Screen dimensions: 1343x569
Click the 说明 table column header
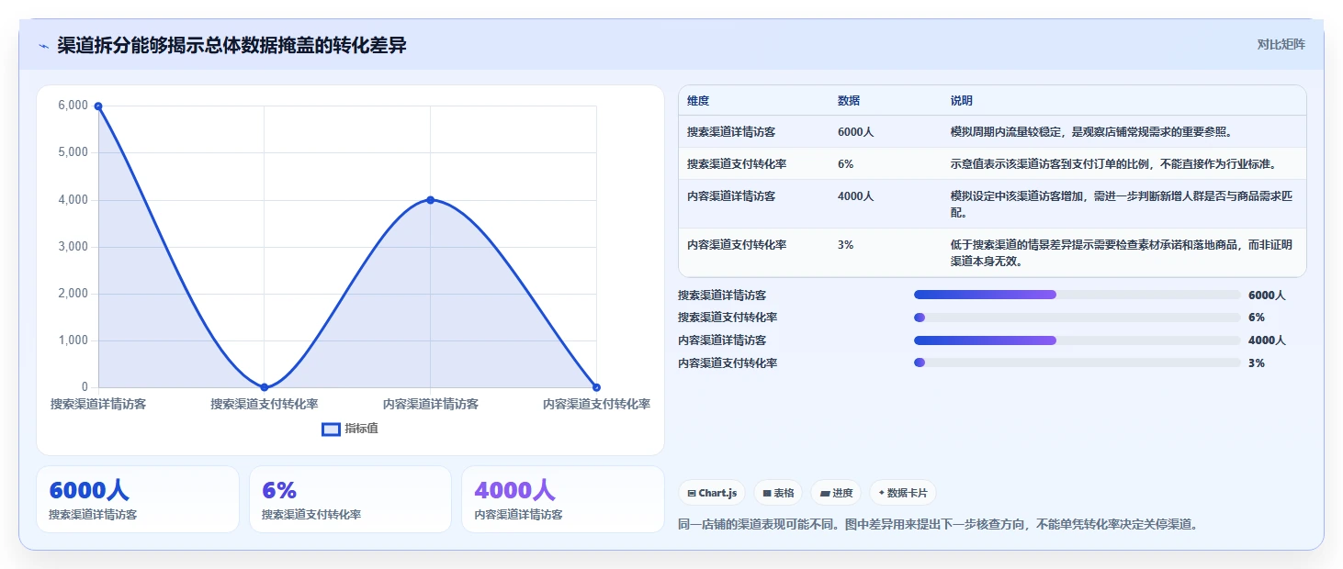coord(962,101)
